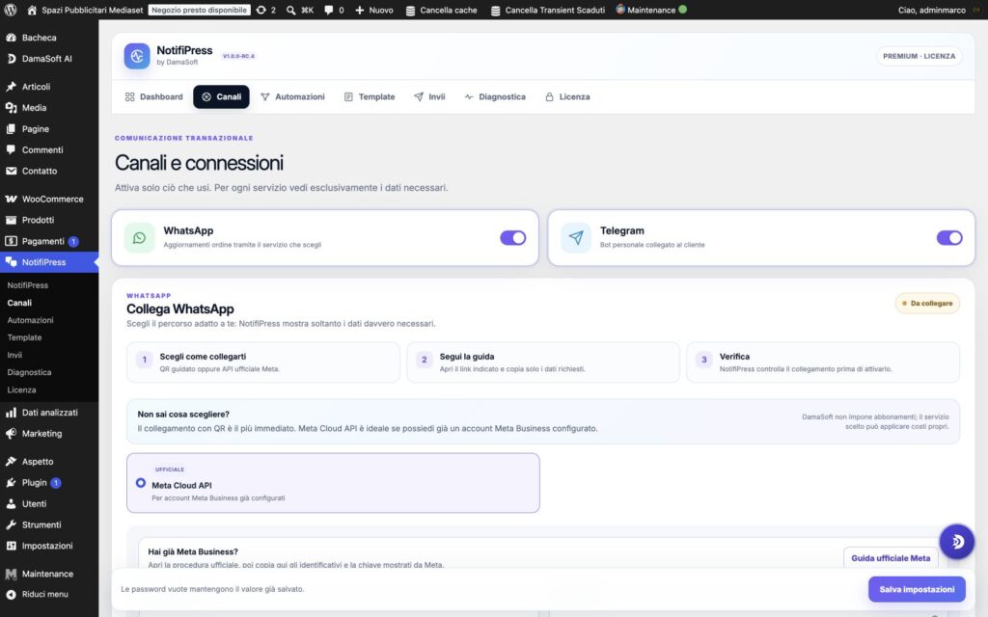Click the NotifiPress logo icon
The height and width of the screenshot is (617, 988).
137,56
